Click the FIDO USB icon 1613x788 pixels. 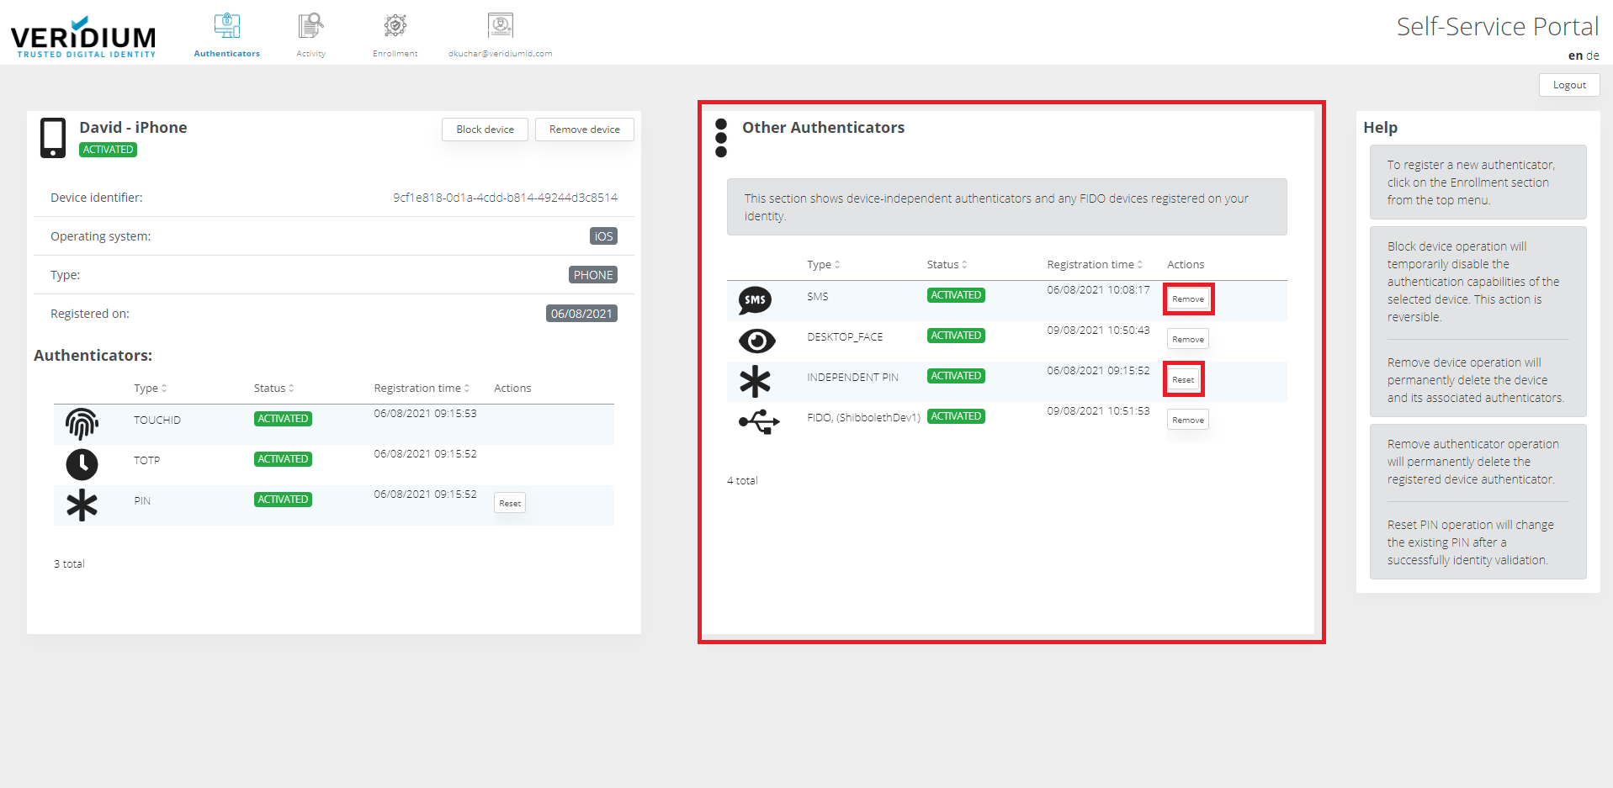coord(758,421)
